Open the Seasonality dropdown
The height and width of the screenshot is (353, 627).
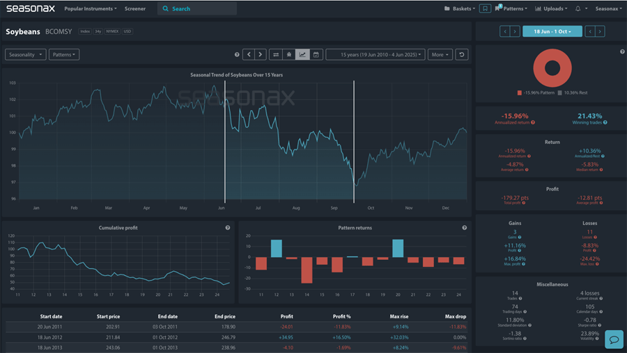[x=25, y=54]
